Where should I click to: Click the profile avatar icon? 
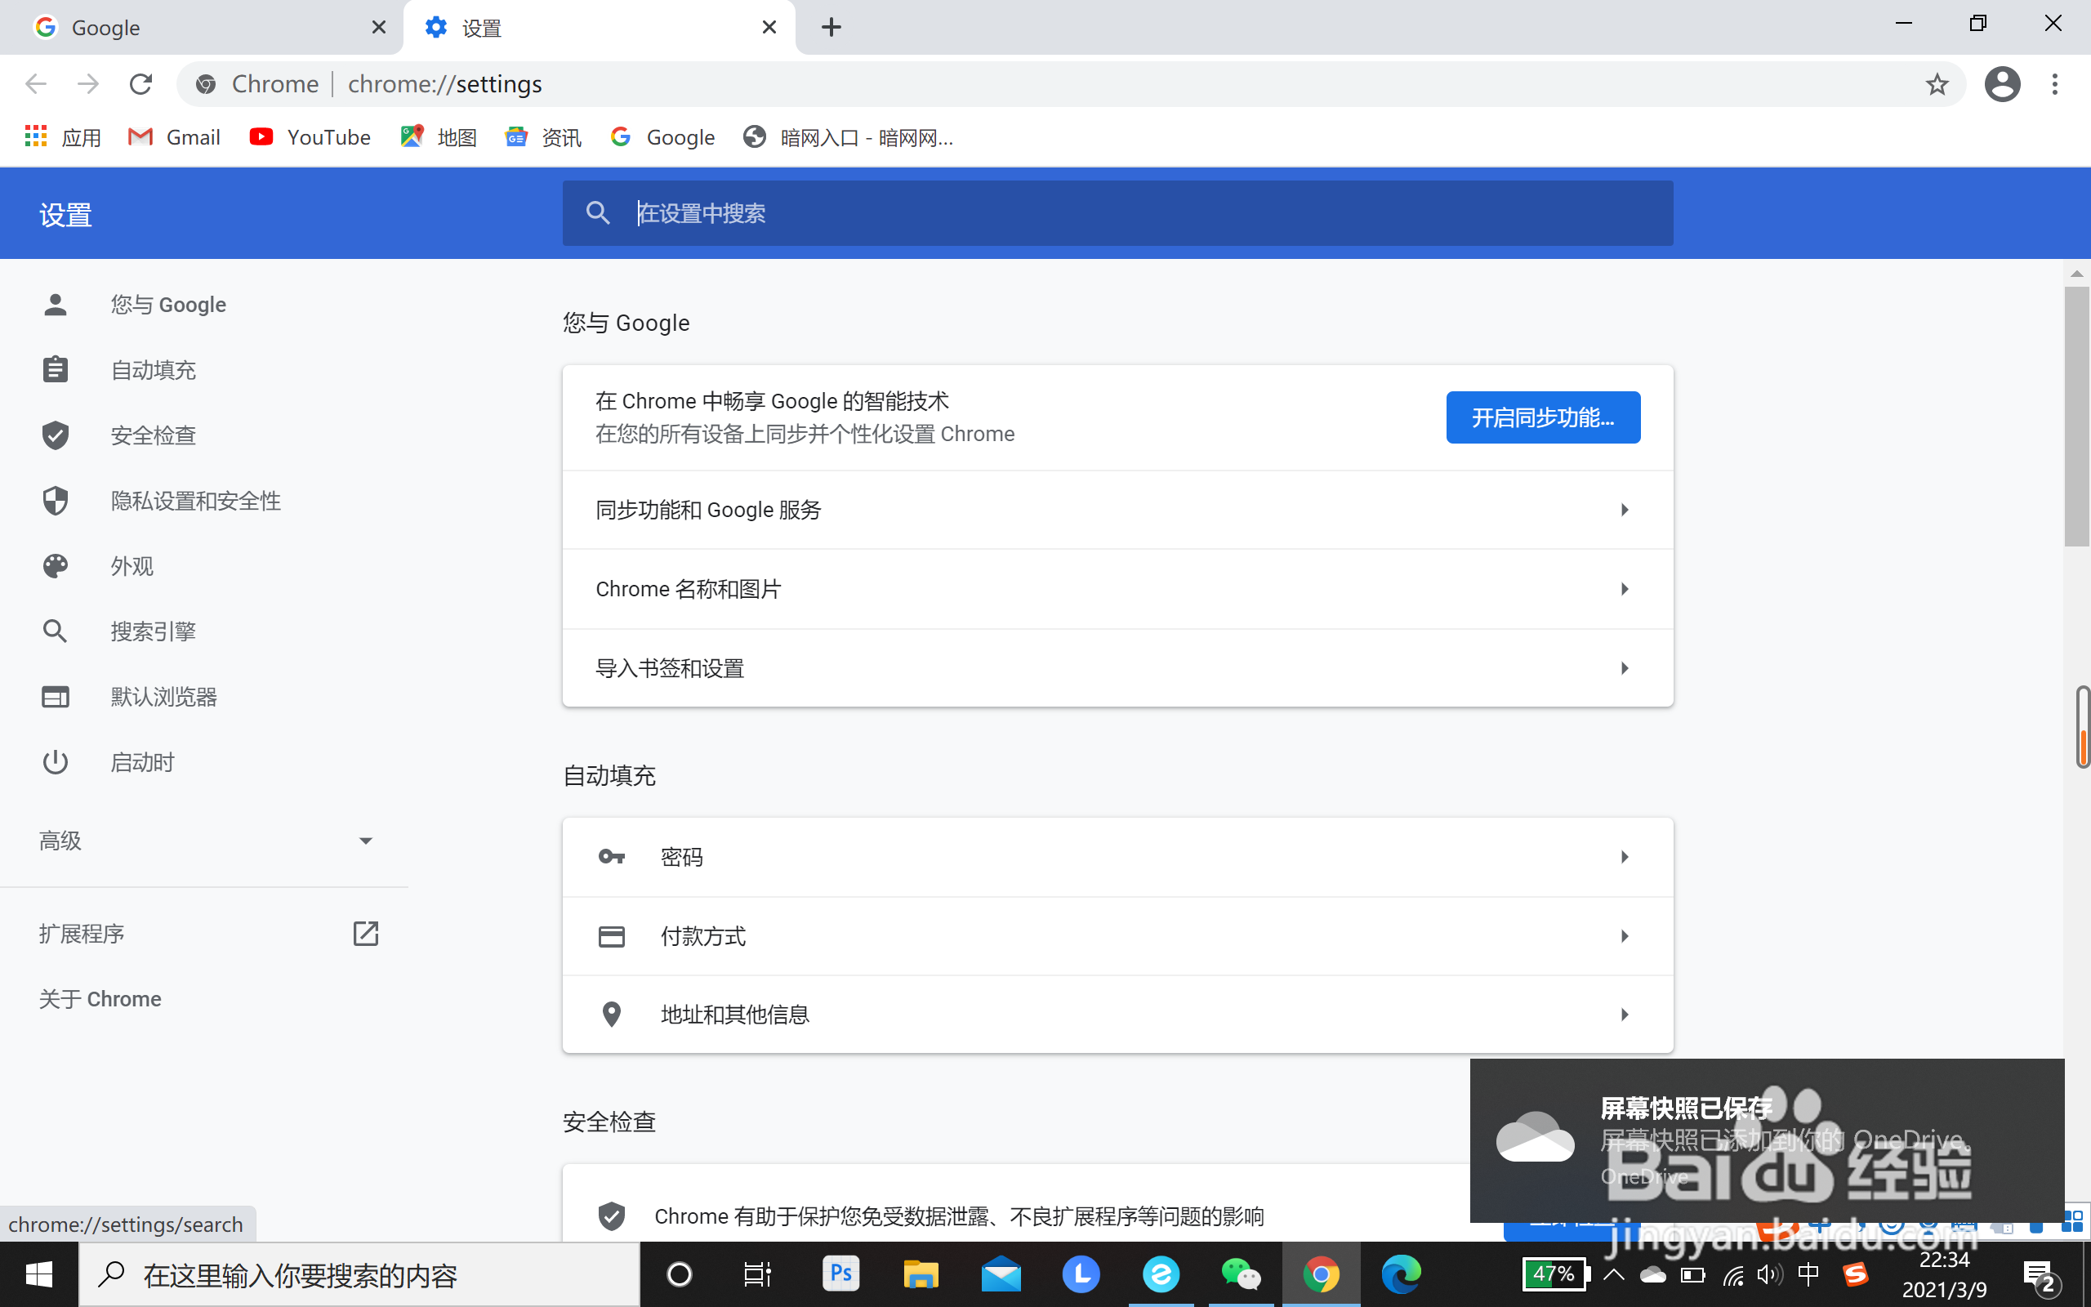(x=2001, y=84)
